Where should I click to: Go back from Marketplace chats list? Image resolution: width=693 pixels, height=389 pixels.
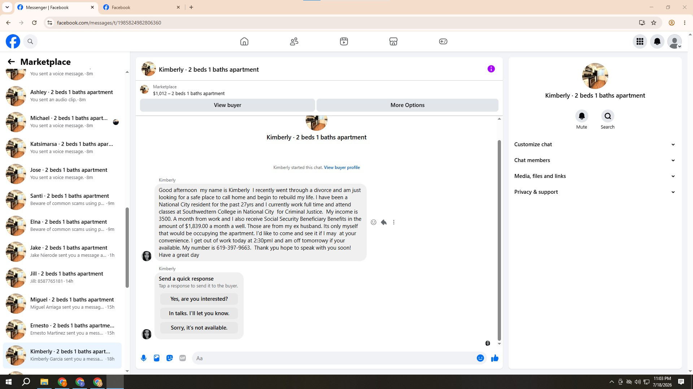point(11,62)
